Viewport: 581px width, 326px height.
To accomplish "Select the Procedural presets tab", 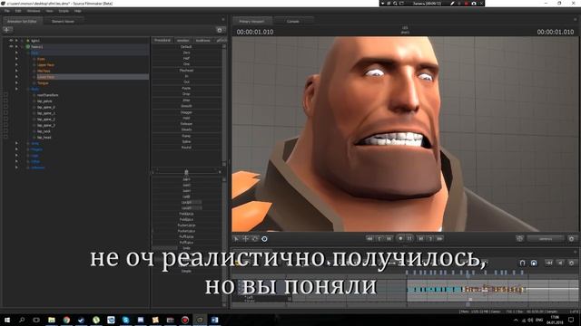I will click(162, 40).
